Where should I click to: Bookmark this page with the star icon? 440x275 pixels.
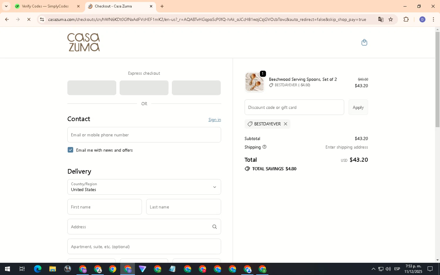391,19
